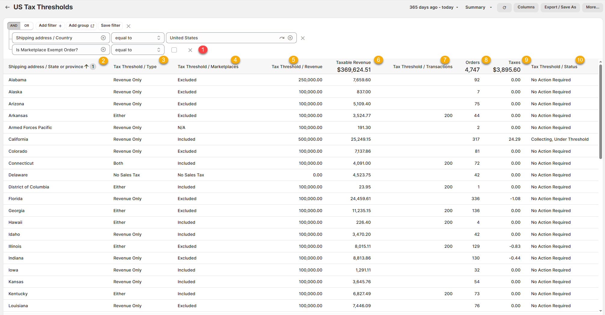
Task: Click the redirect arrow in United States field
Action: tap(282, 38)
